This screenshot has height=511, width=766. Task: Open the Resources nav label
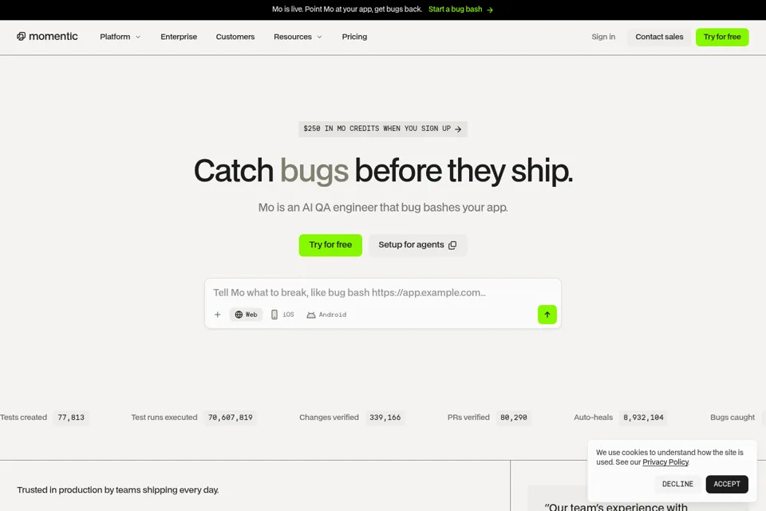pos(293,37)
